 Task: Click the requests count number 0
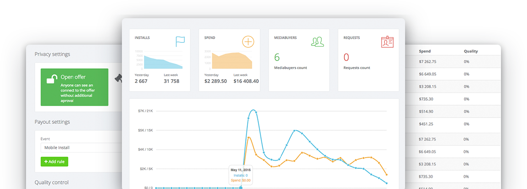coord(346,57)
